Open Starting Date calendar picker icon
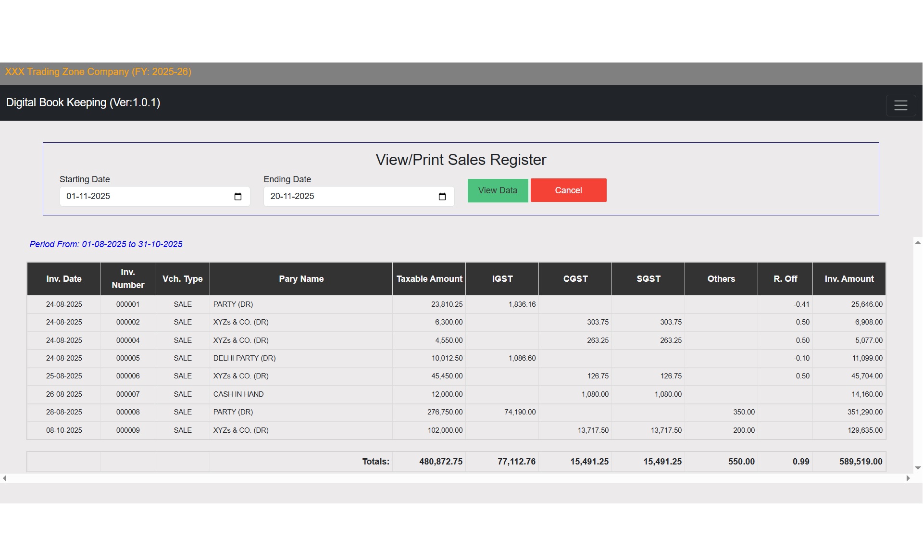 [x=238, y=197]
